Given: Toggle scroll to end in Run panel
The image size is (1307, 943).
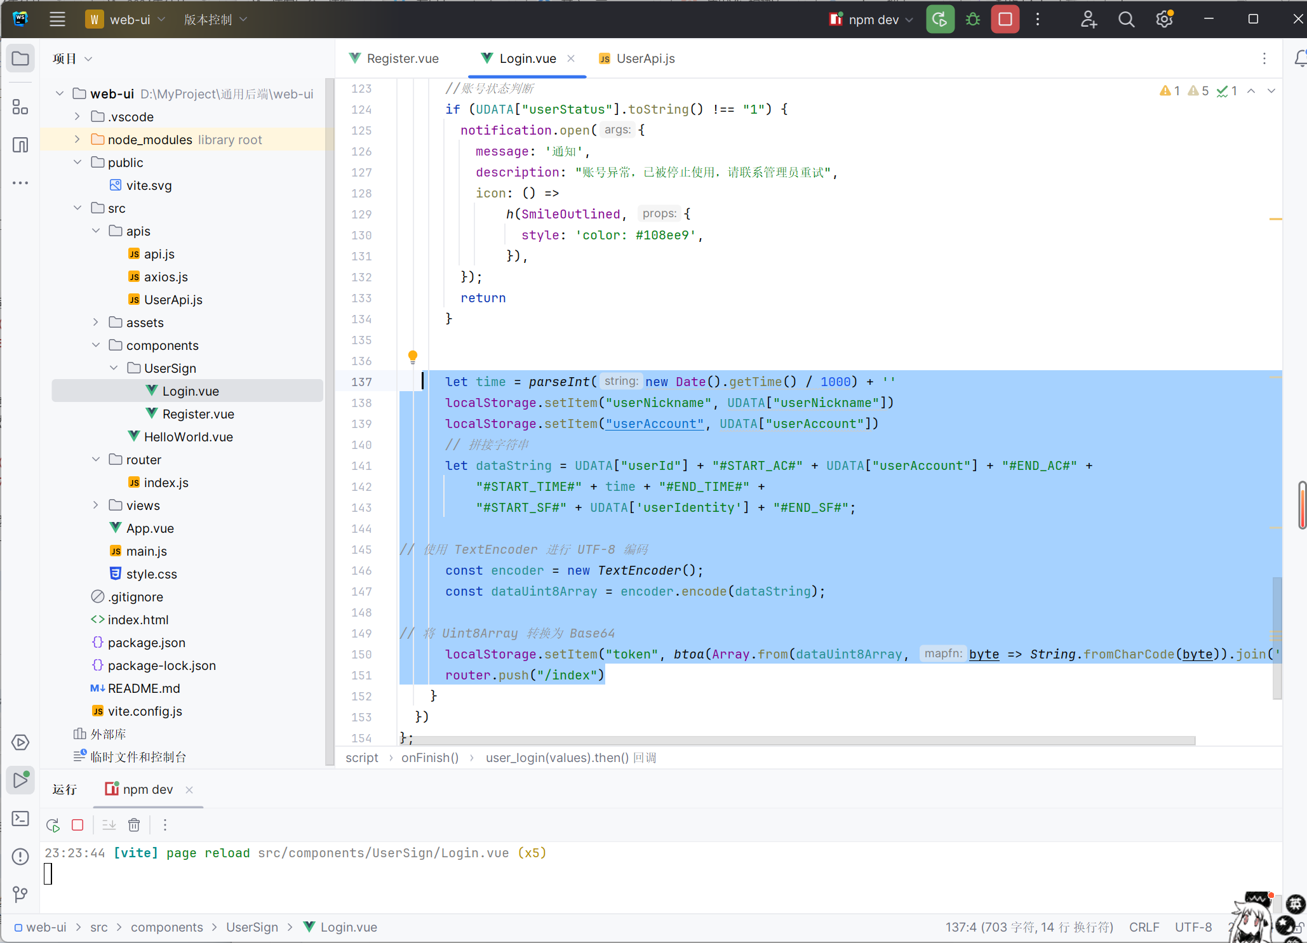Looking at the screenshot, I should tap(109, 825).
